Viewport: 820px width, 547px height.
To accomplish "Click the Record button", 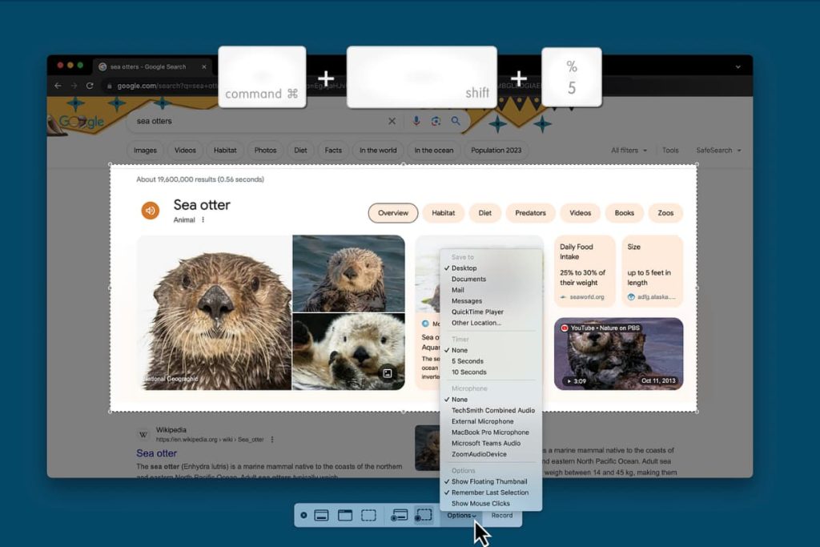I will click(x=502, y=515).
